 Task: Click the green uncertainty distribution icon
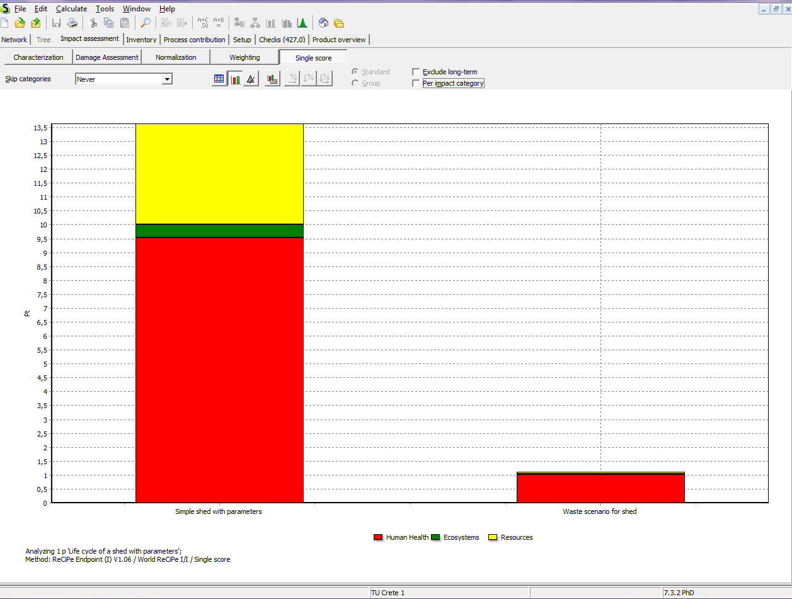(302, 23)
